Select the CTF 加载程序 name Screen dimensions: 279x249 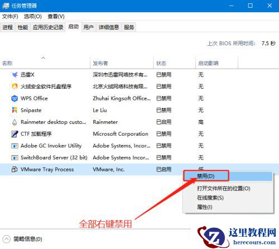pyautogui.click(x=36, y=134)
